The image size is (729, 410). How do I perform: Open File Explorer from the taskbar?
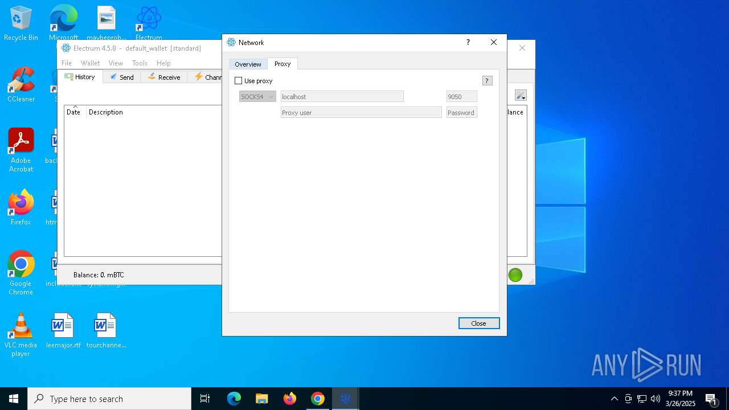262,399
